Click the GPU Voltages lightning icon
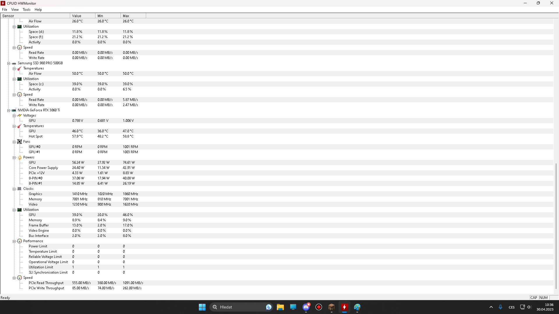Screen dimensions: 559x314 pos(20,116)
